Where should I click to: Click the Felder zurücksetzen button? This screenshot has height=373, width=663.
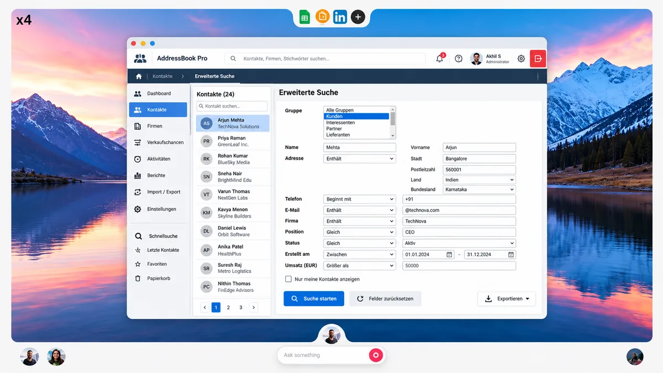coord(385,299)
